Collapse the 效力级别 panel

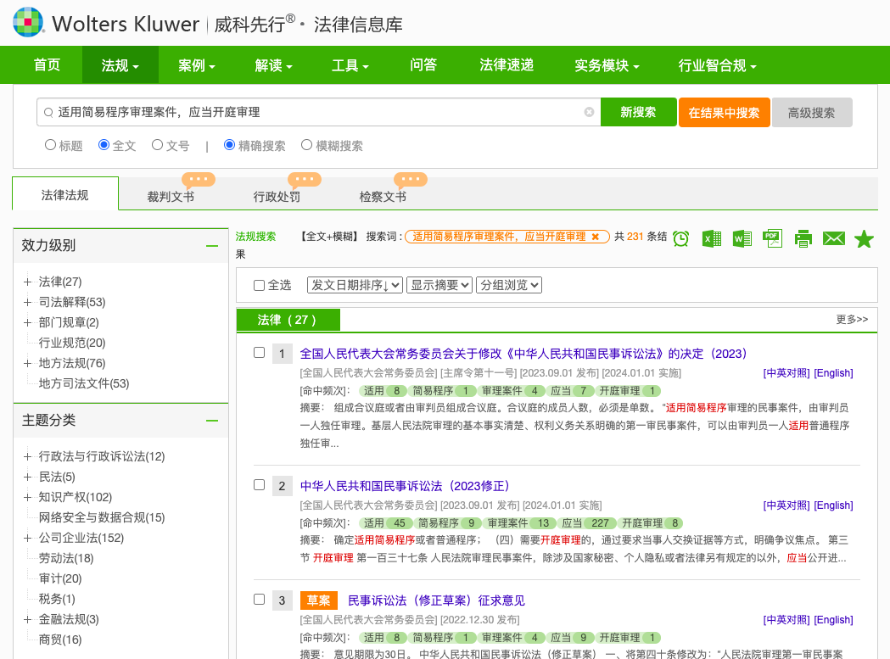pyautogui.click(x=212, y=246)
